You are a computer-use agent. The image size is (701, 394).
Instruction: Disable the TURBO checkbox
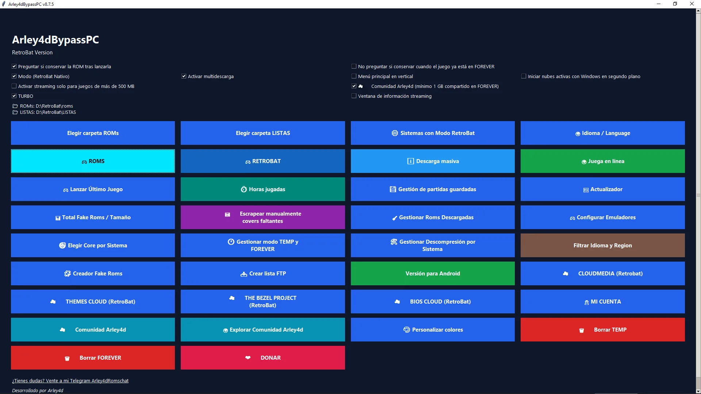[14, 96]
